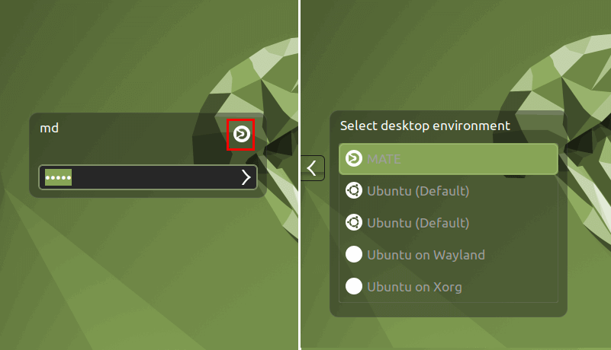Screen dimensions: 611x350
Task: Go back using the left chevron button
Action: (313, 168)
